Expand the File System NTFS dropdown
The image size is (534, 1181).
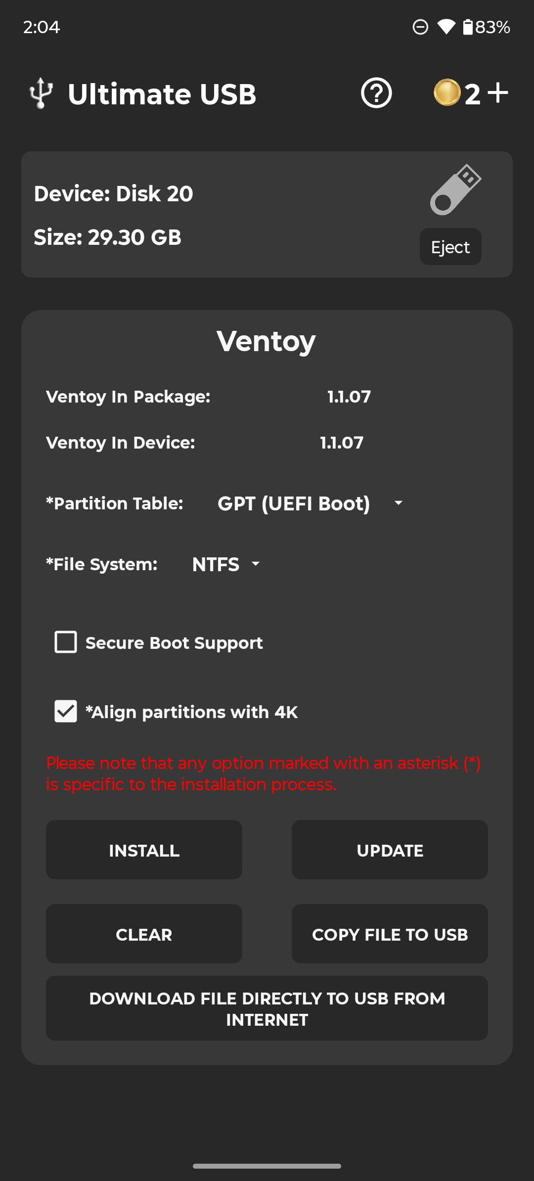pyautogui.click(x=225, y=564)
